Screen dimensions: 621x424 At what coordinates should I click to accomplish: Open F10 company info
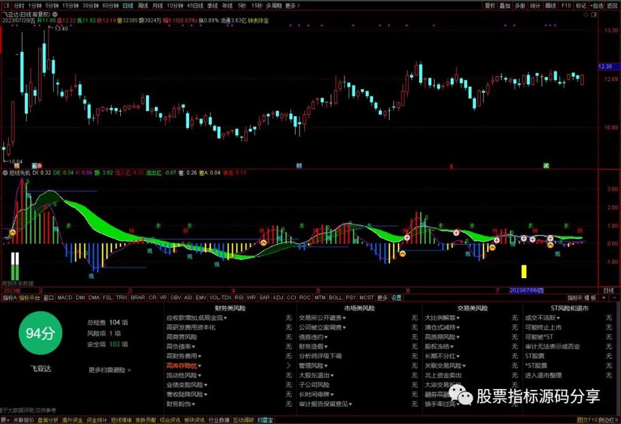(566, 6)
